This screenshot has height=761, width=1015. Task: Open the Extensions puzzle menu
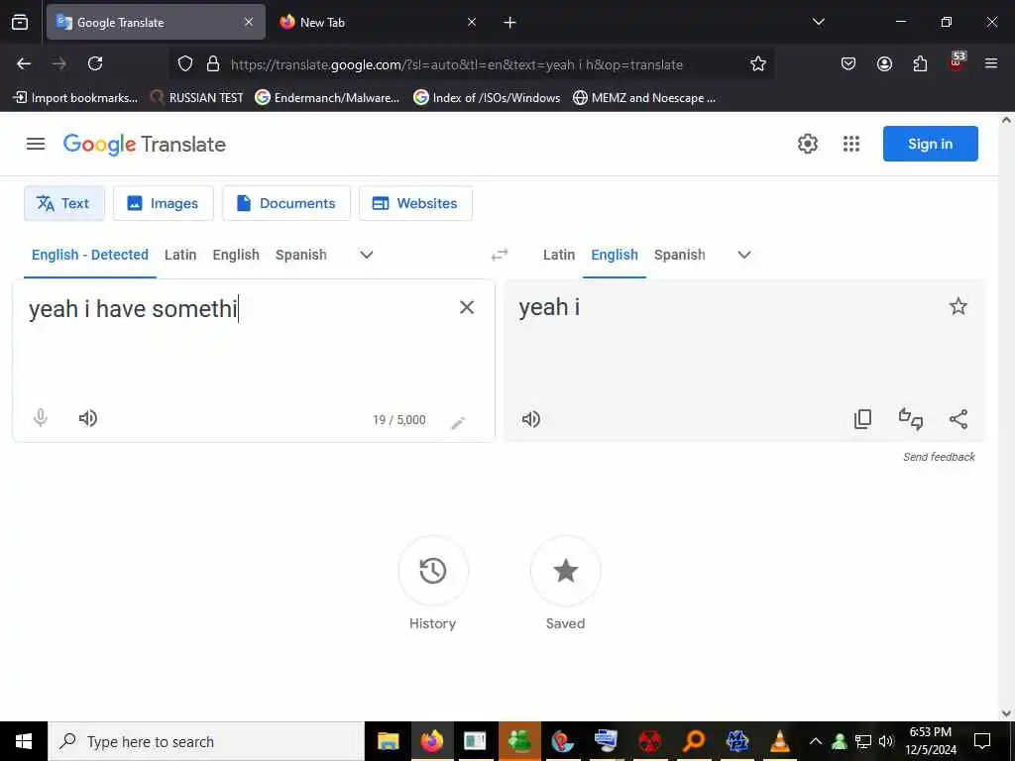tap(920, 63)
